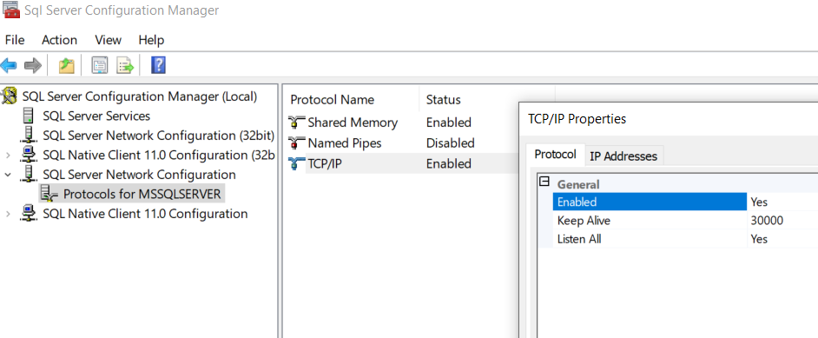The image size is (818, 338).
Task: Click the Keep Alive value field 30000
Action: coord(782,221)
